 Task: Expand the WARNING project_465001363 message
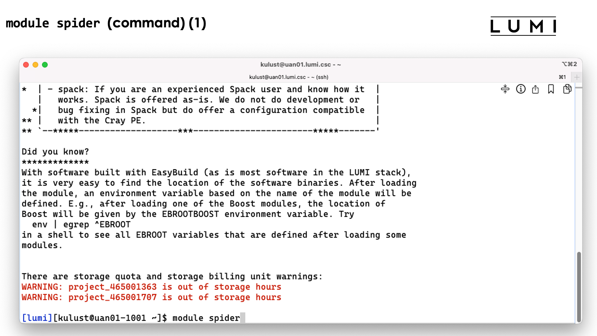tap(152, 287)
